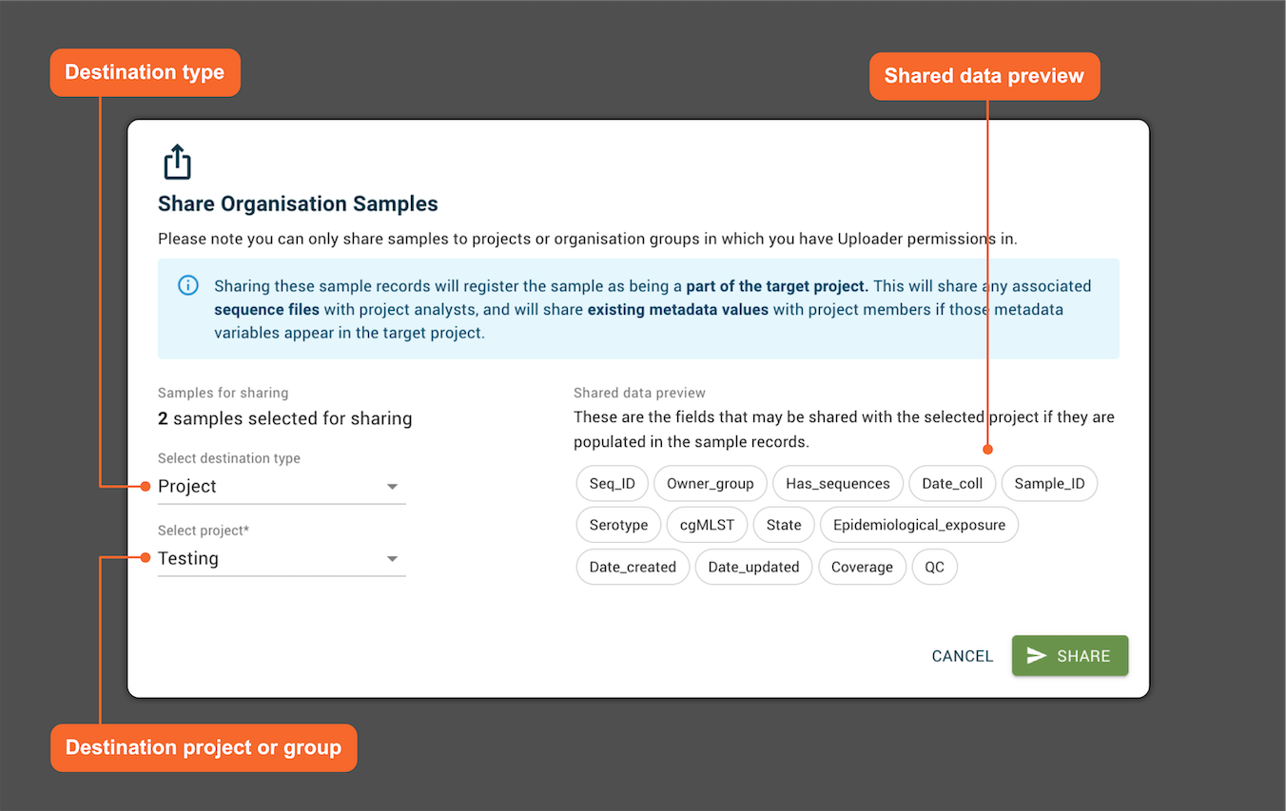
Task: Click the info icon in the blue notice banner
Action: (187, 284)
